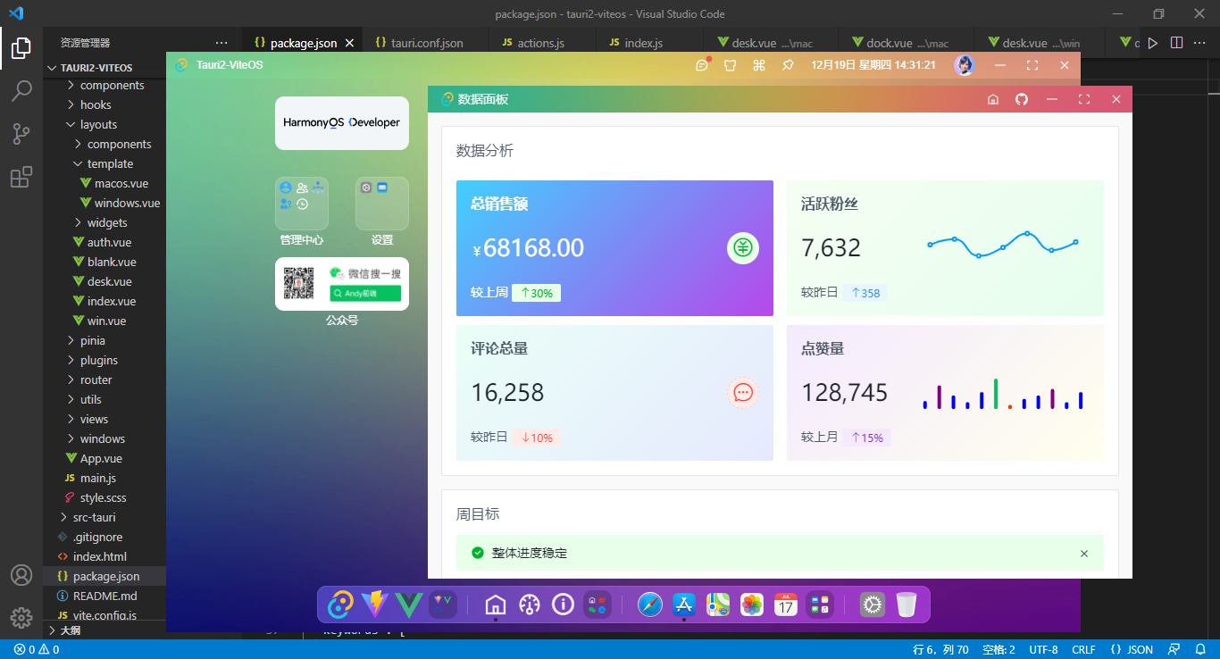Open the GitHub icon in the 数据面板 title bar

click(x=1022, y=99)
